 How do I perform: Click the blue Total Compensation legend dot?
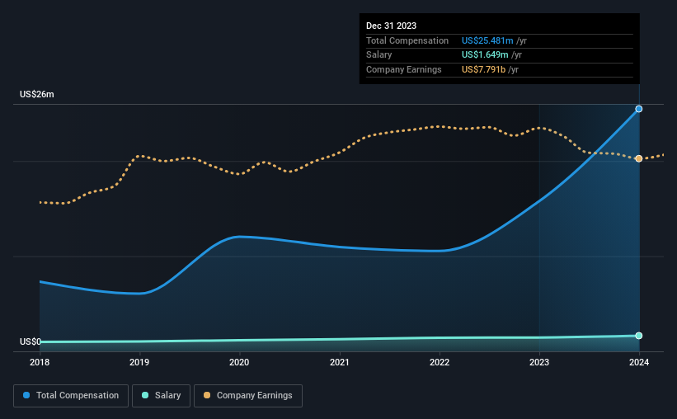(26, 395)
